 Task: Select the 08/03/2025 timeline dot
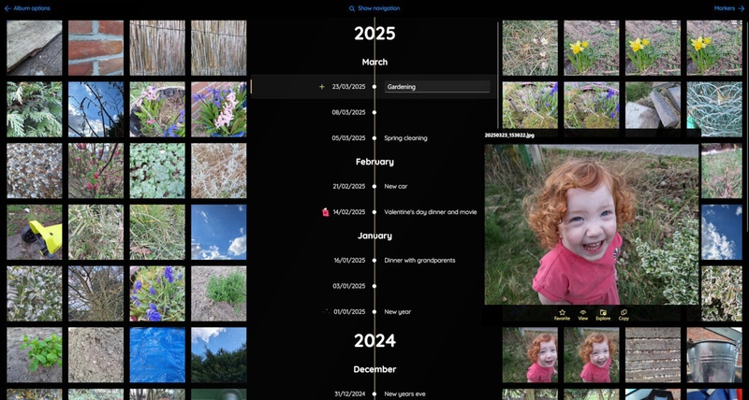(374, 112)
